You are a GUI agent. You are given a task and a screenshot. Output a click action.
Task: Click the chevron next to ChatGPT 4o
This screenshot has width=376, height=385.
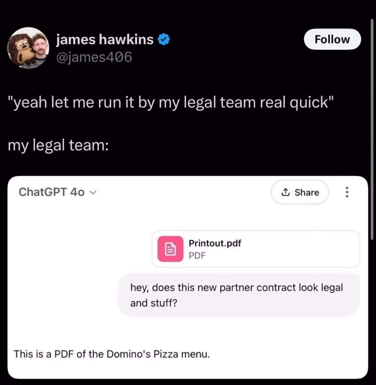[x=93, y=192]
